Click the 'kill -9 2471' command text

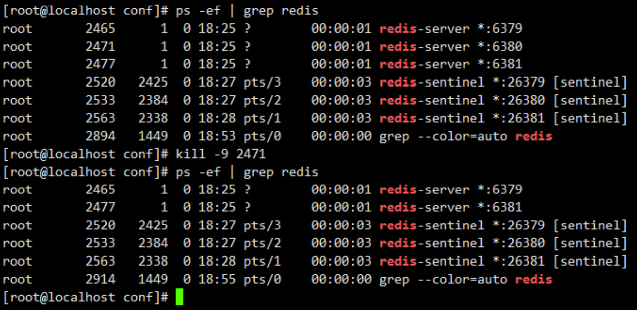pos(221,154)
